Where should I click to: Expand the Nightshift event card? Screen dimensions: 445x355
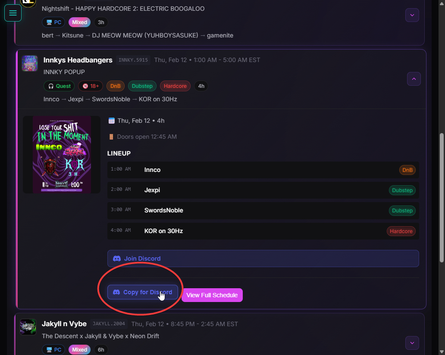point(412,15)
